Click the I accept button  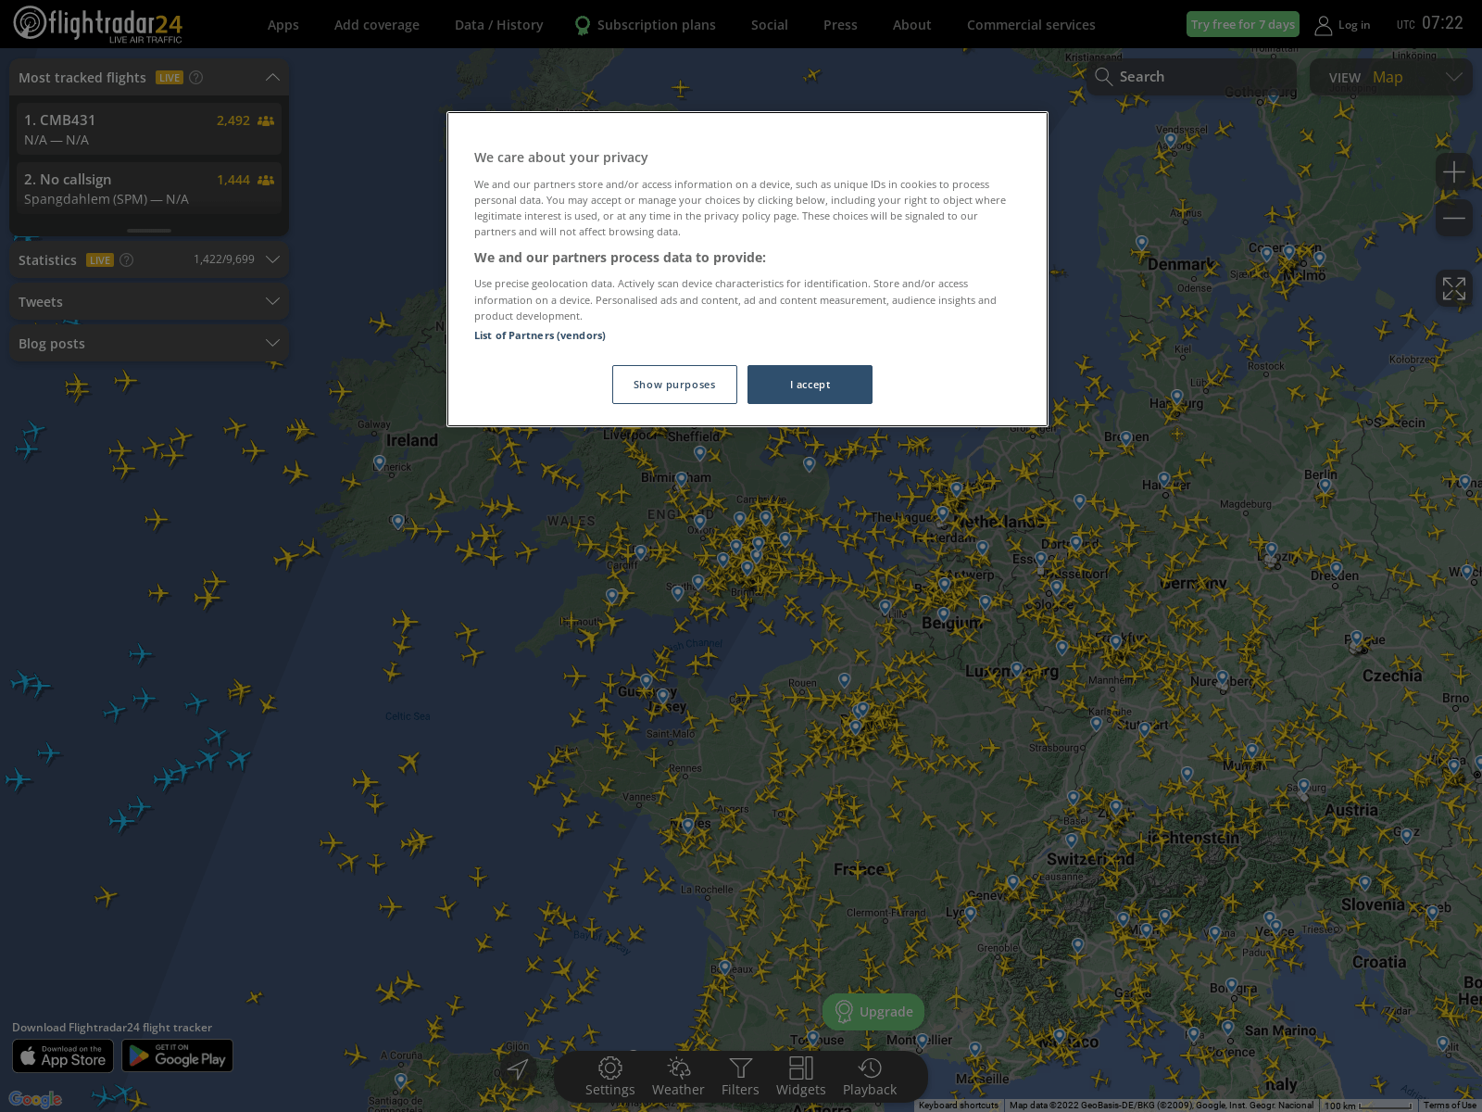pyautogui.click(x=810, y=385)
